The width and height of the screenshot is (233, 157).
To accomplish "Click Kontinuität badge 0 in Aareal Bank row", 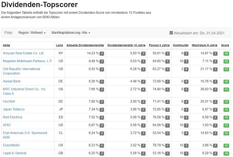I will coord(186,82).
